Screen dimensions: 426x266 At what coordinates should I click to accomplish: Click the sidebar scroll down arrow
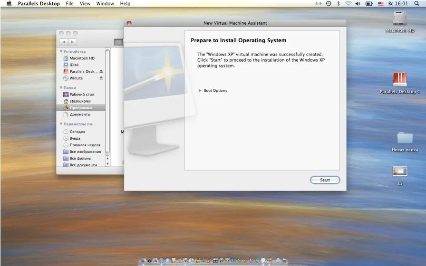coord(107,164)
